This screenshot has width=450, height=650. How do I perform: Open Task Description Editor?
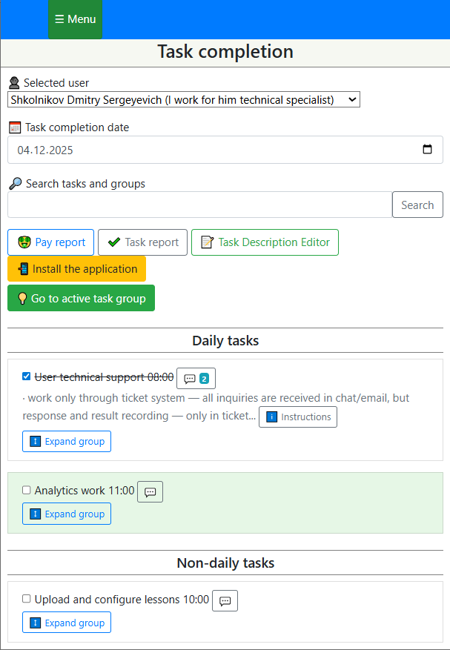coord(265,242)
